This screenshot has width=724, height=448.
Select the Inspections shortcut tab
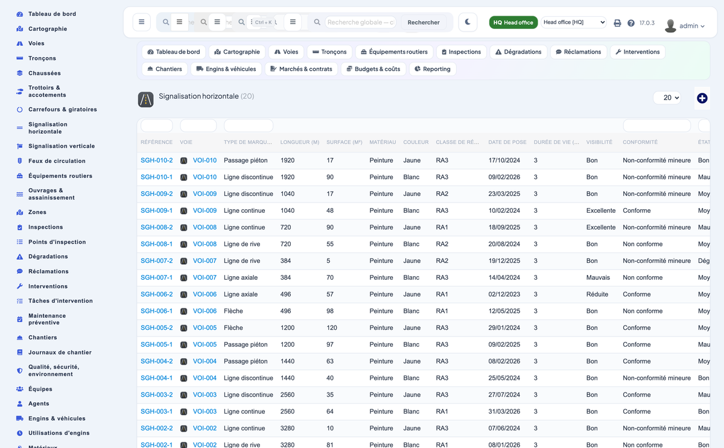click(x=461, y=52)
